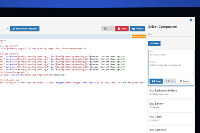Open the dropdown arrow left of Edit Content Definitions

(x=8, y=29)
